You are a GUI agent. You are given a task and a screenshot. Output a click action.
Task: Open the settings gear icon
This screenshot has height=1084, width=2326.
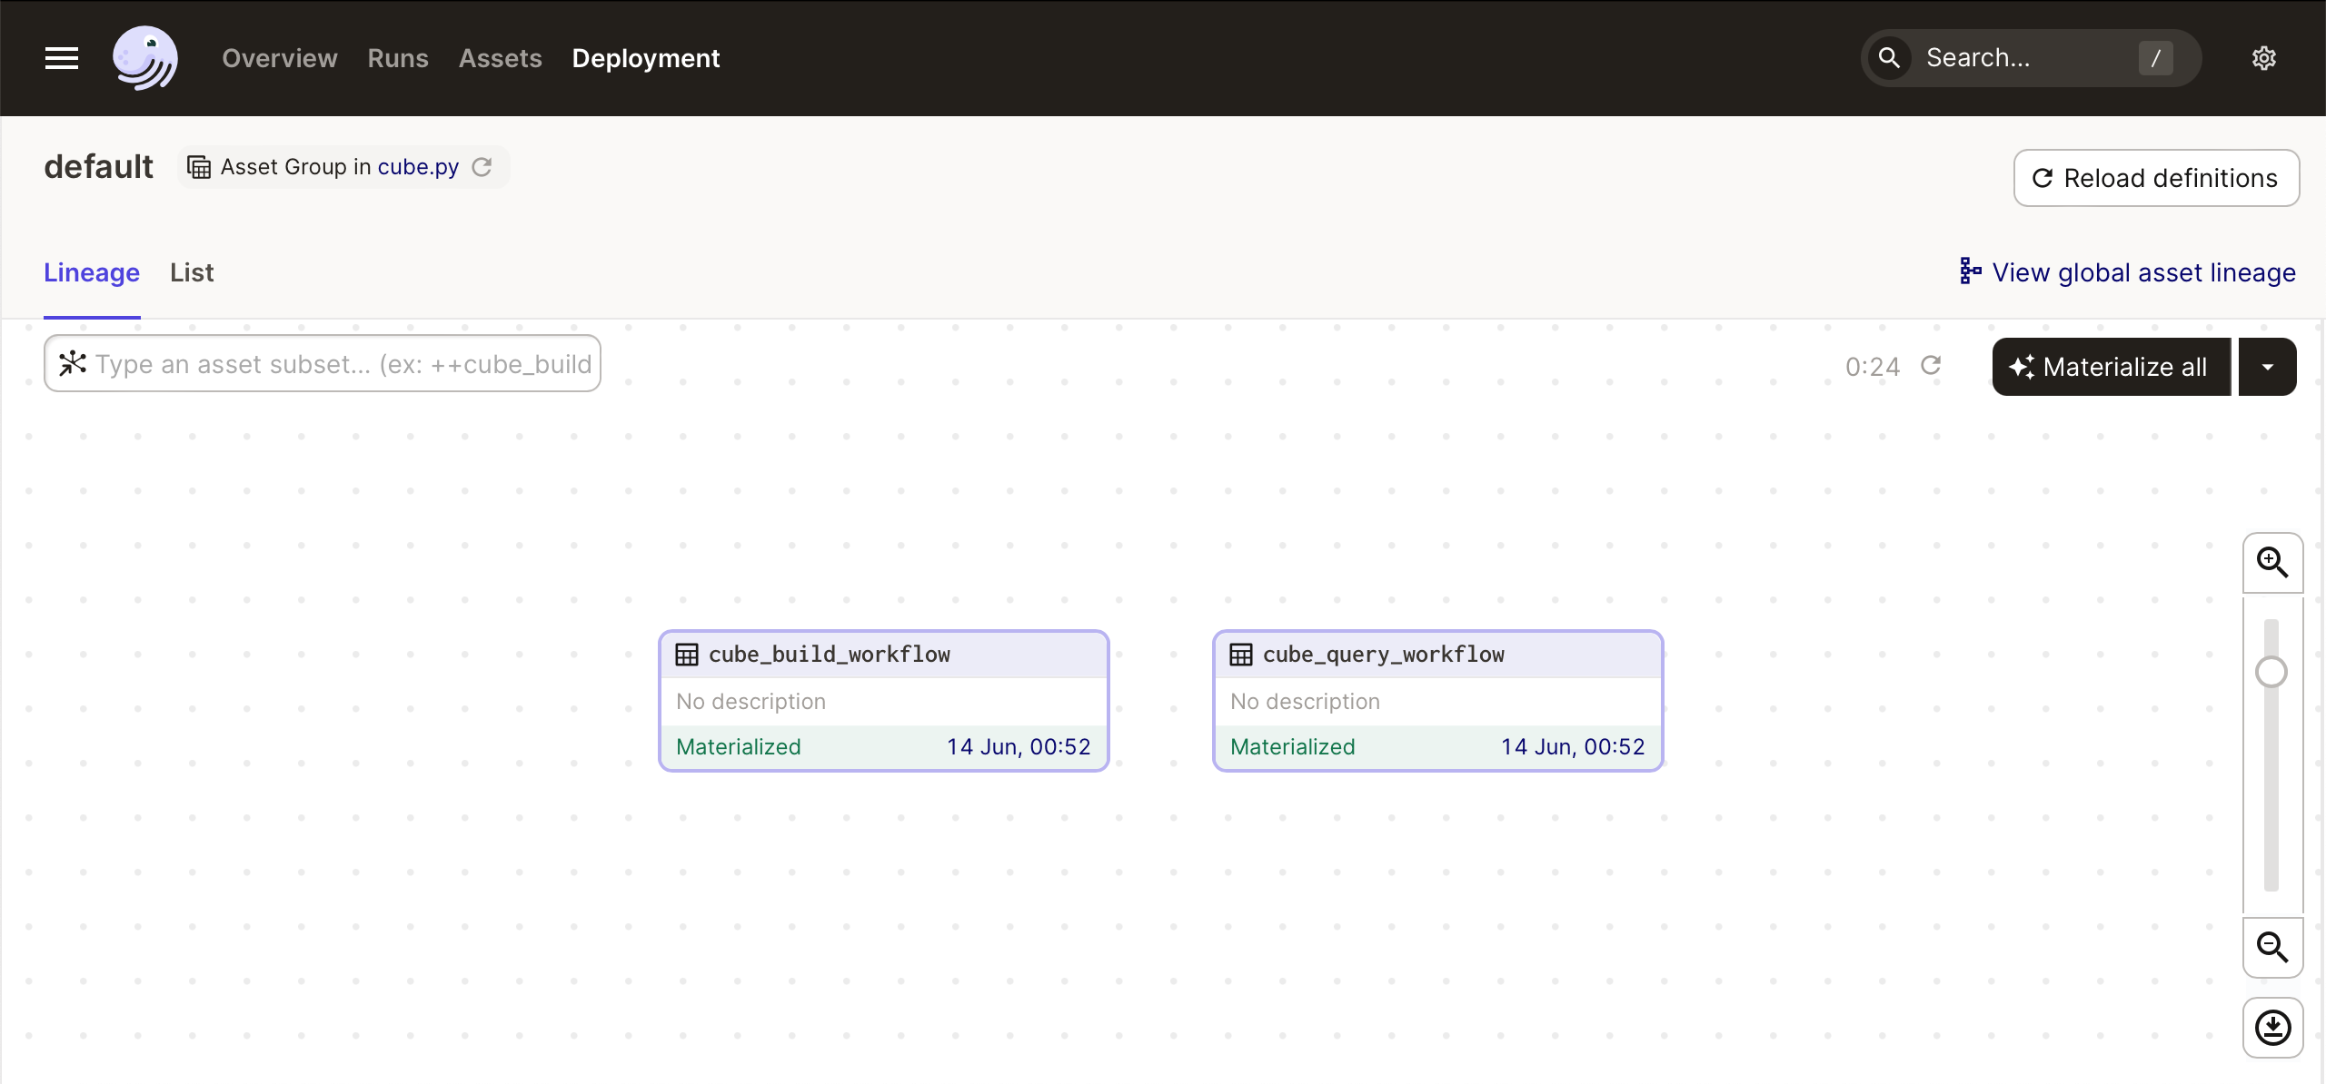pyautogui.click(x=2263, y=58)
